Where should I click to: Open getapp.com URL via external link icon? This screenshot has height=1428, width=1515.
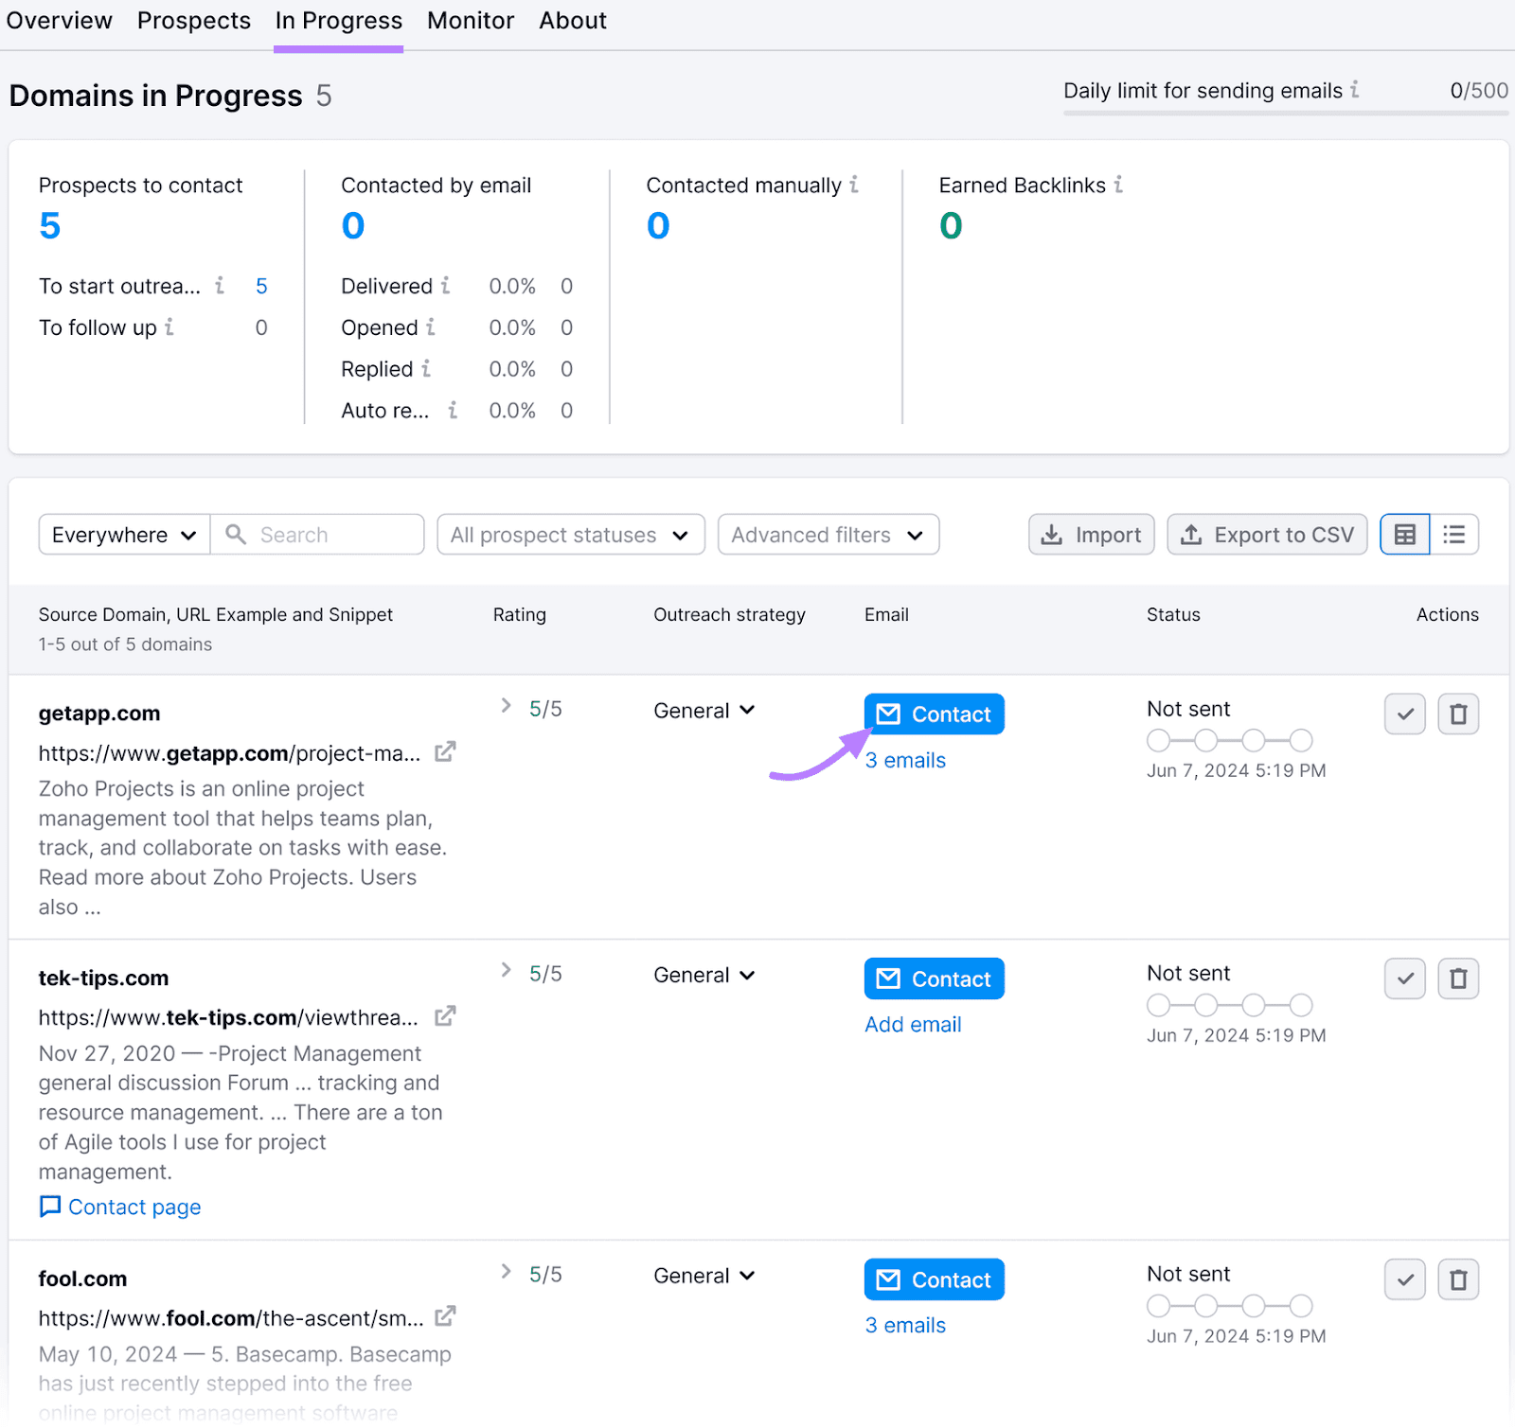point(445,752)
